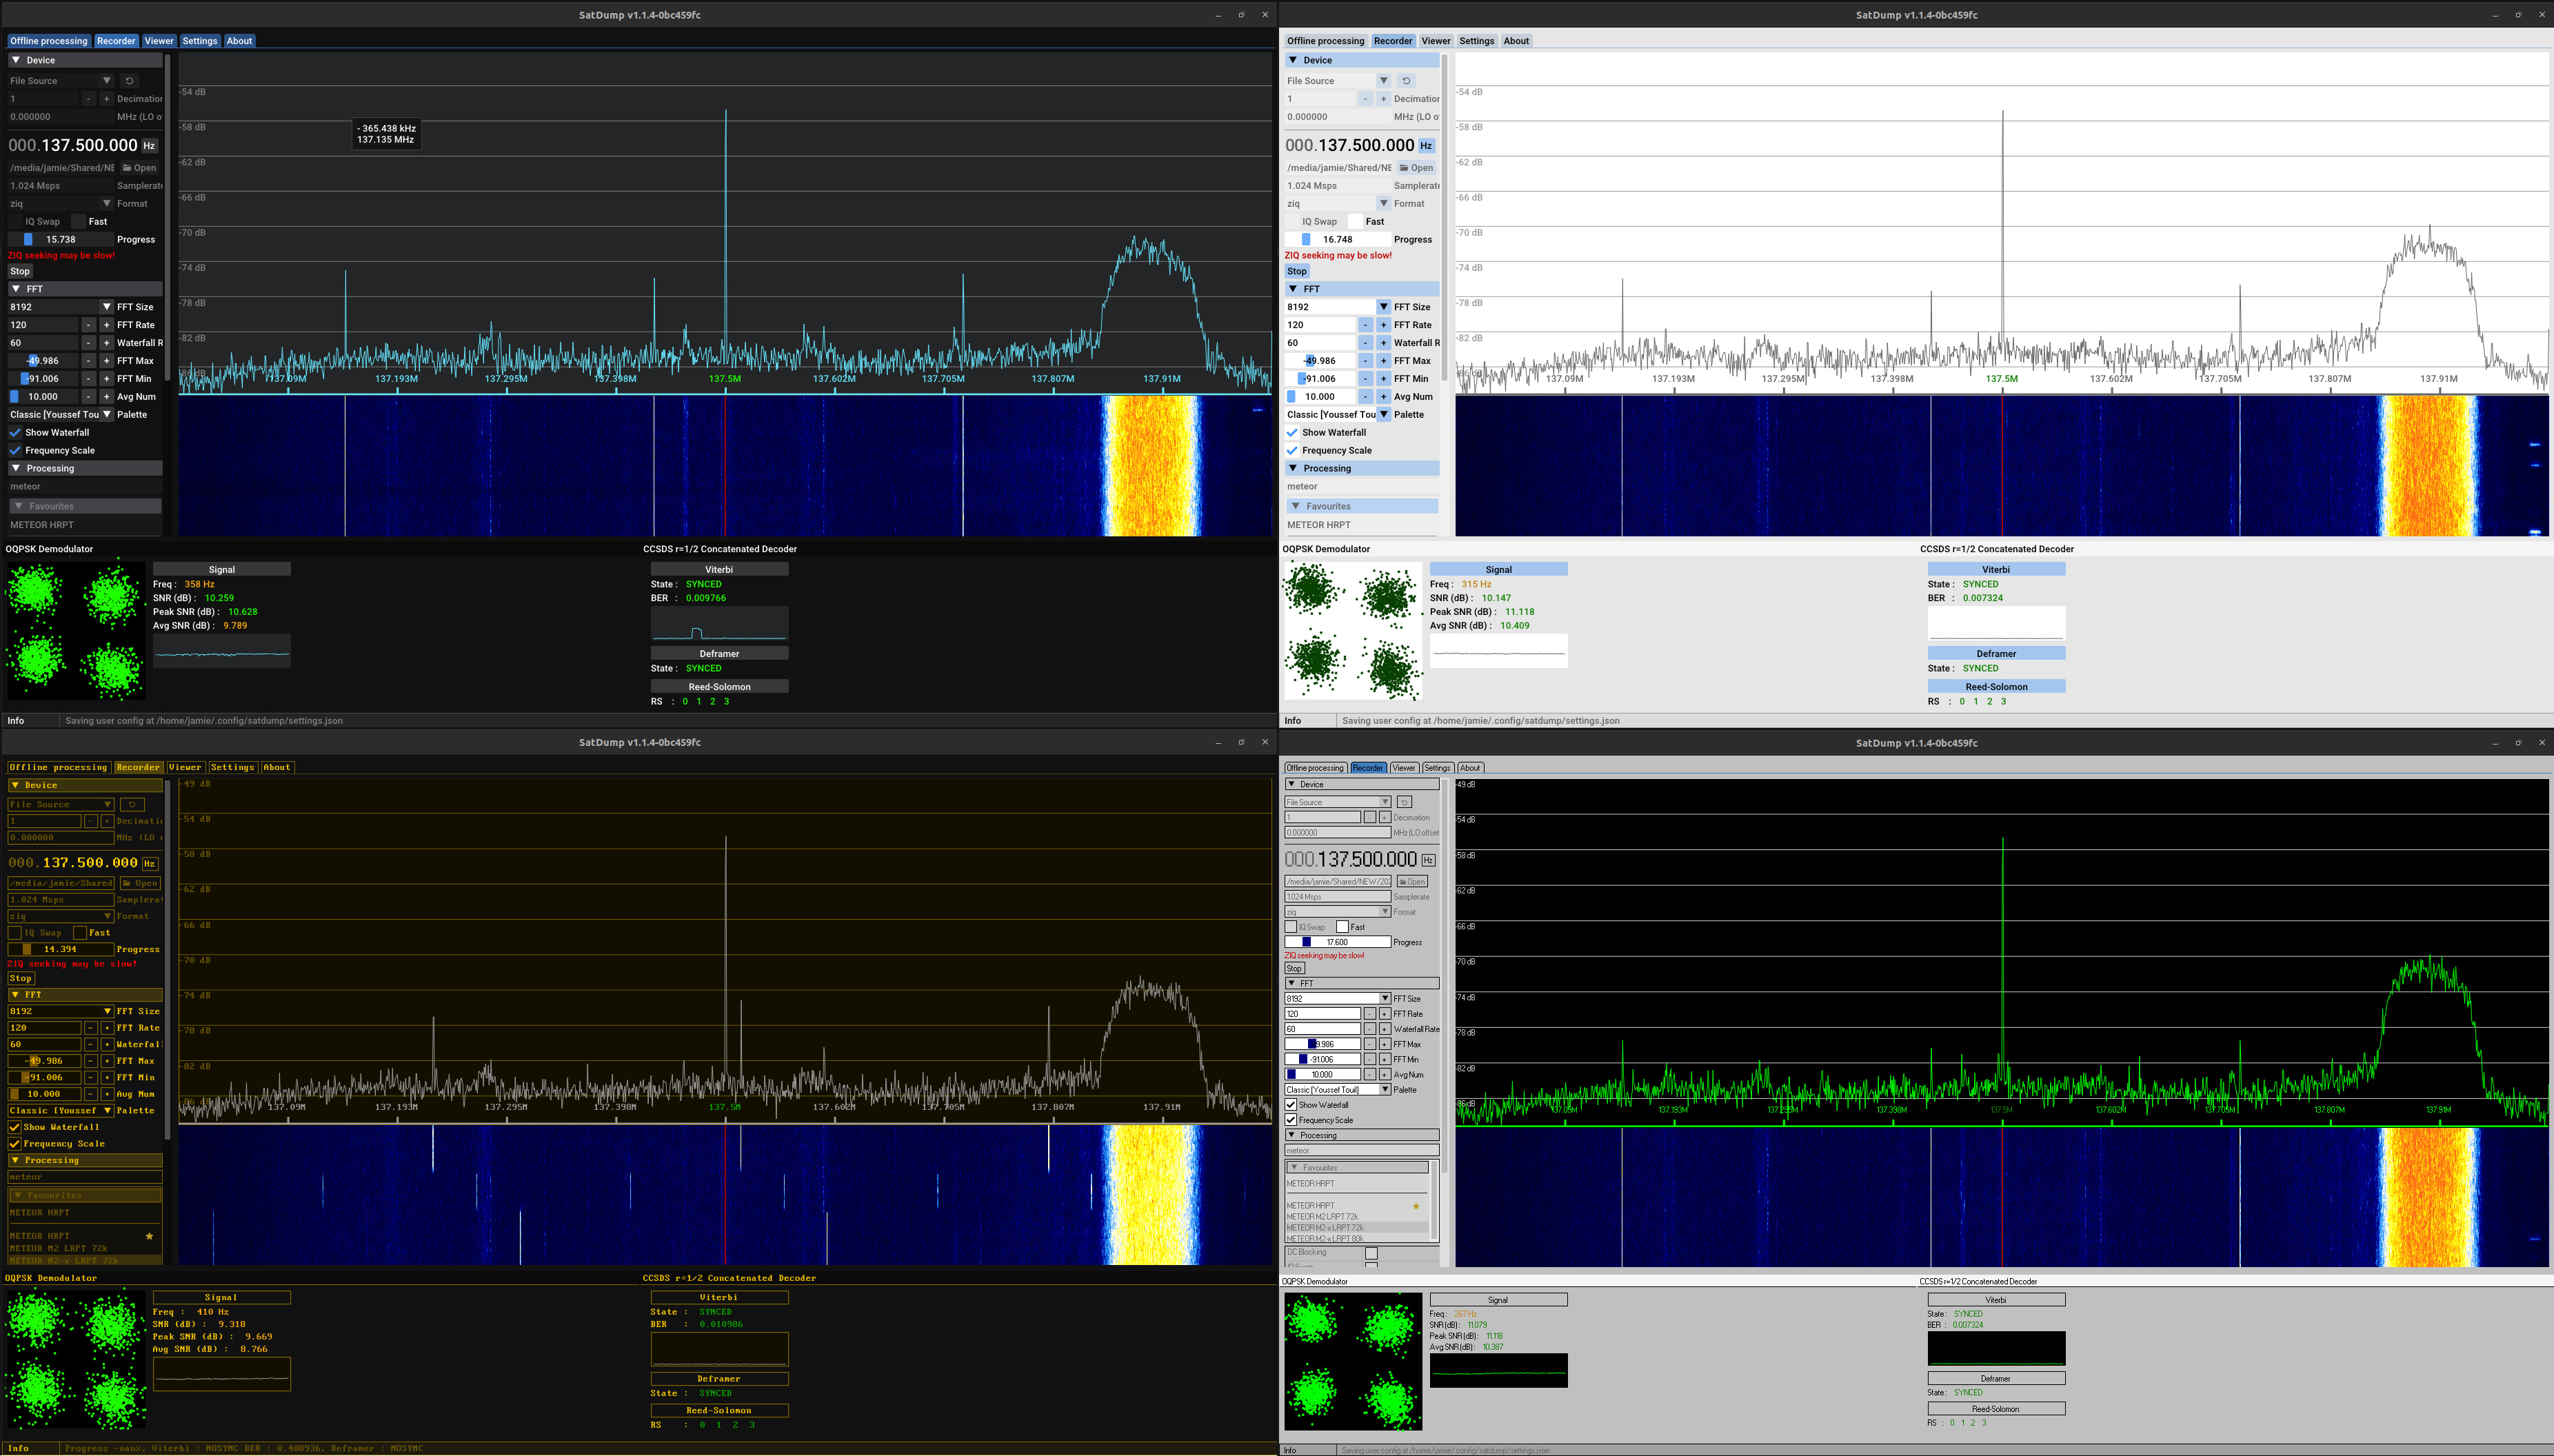Click the 137.500.000 frequency display in light-theme window
The image size is (2554, 1456).
1349,146
